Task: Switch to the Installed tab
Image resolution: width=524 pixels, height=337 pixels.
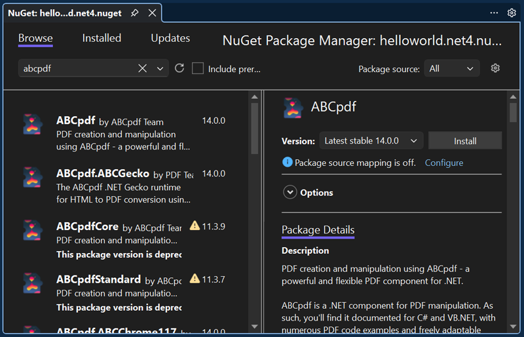Action: click(102, 38)
